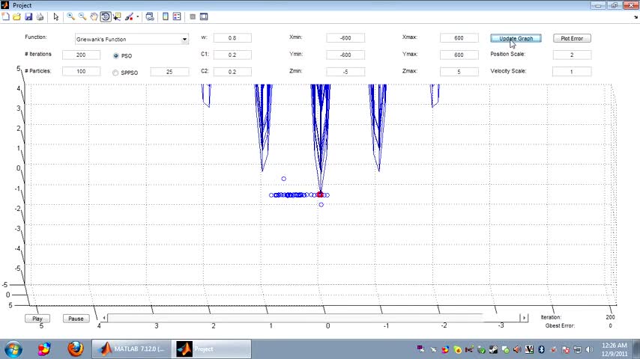Select the PSO radio button

tap(116, 56)
